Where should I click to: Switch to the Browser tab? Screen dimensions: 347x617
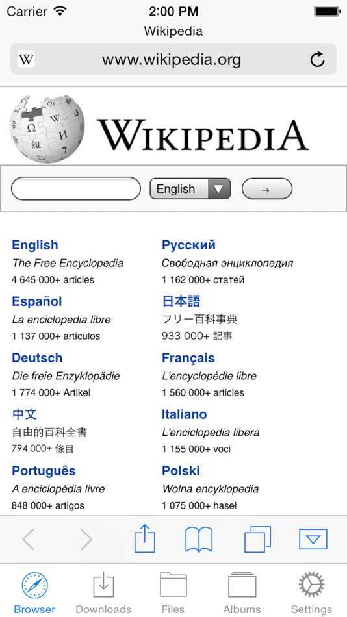[34, 594]
